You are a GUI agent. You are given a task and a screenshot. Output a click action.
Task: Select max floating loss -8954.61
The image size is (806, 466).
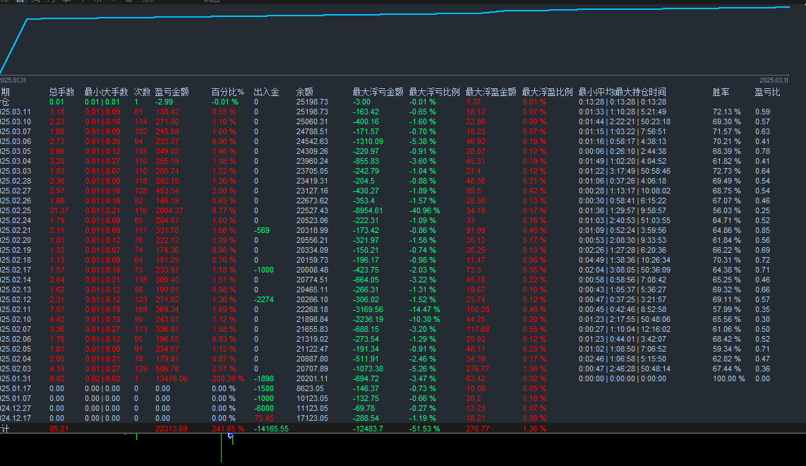tap(368, 211)
